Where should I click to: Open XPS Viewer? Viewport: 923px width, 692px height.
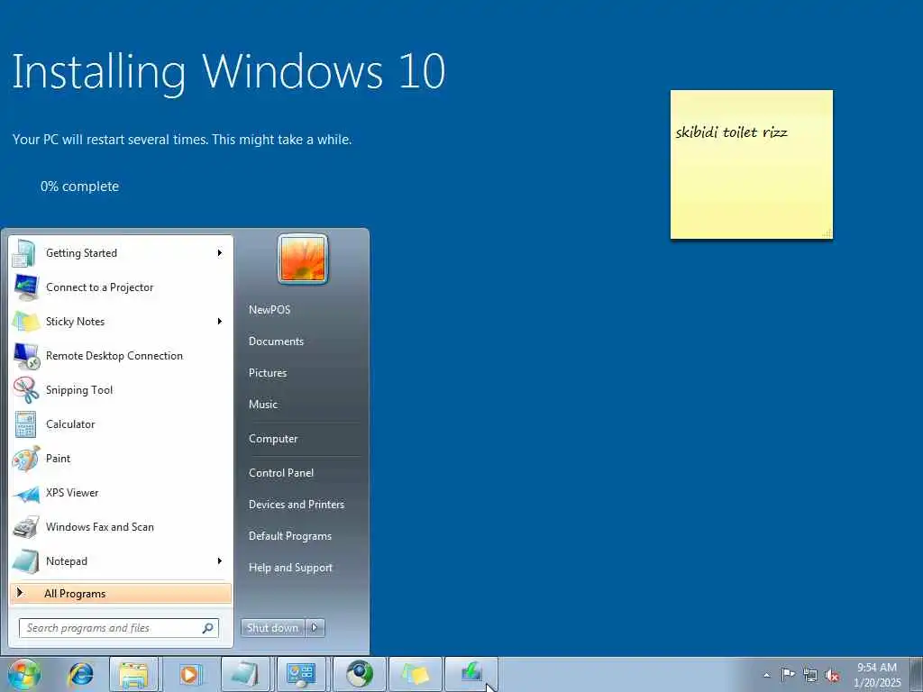point(121,493)
